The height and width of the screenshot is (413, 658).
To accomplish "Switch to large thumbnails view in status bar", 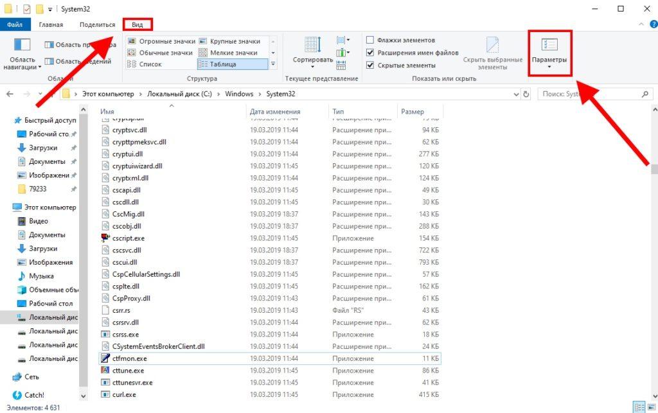I will pos(651,407).
